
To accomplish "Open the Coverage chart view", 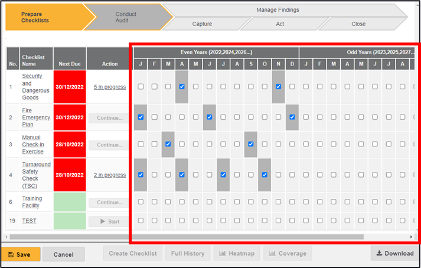I will [288, 254].
